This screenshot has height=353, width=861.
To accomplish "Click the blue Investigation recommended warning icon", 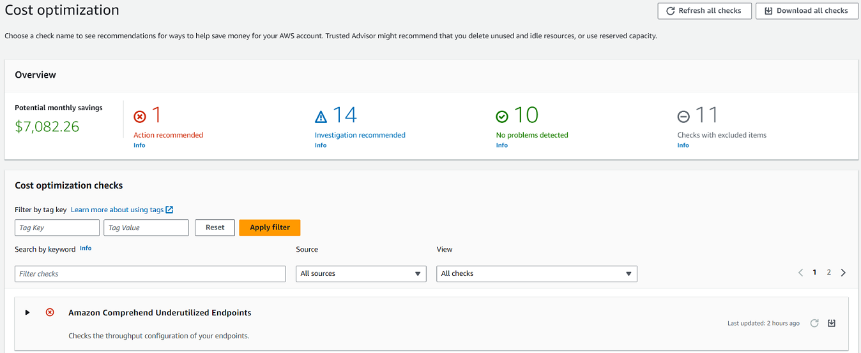I will 321,117.
